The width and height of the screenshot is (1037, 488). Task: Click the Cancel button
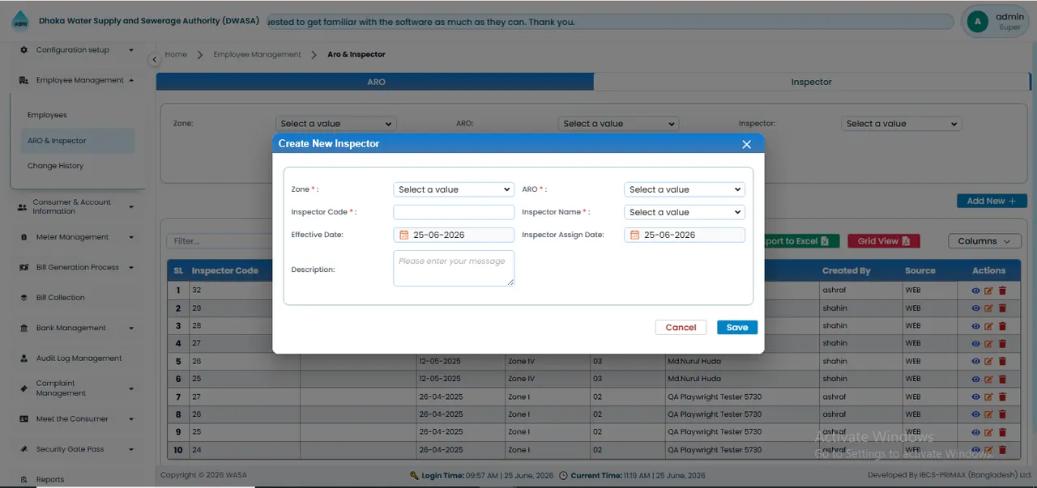(x=681, y=327)
